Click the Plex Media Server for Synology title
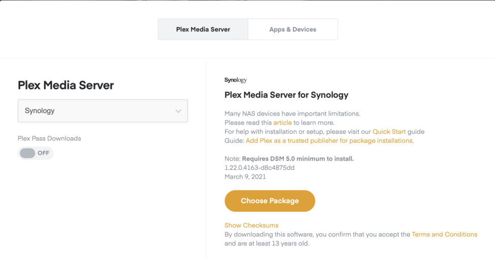Image resolution: width=495 pixels, height=260 pixels. [286, 95]
